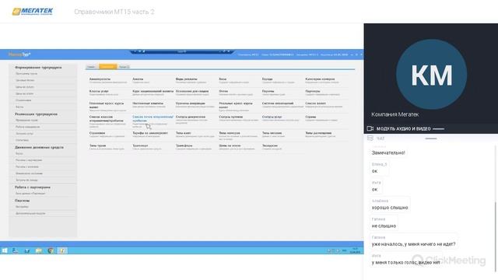The image size is (498, 280).
Task: Select Работа менеджеров in the sidebar
Action: tap(28, 127)
